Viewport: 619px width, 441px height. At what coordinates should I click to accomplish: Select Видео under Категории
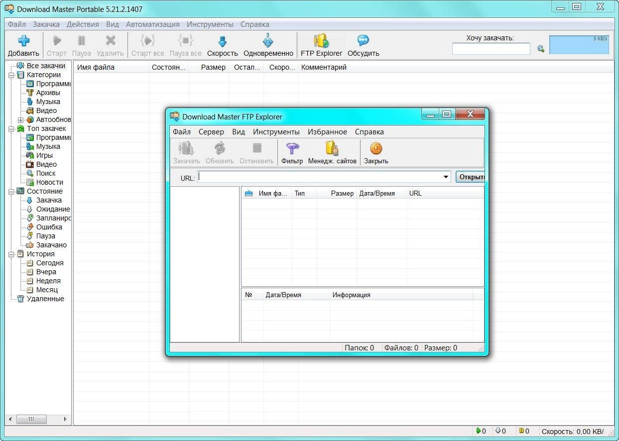point(46,110)
